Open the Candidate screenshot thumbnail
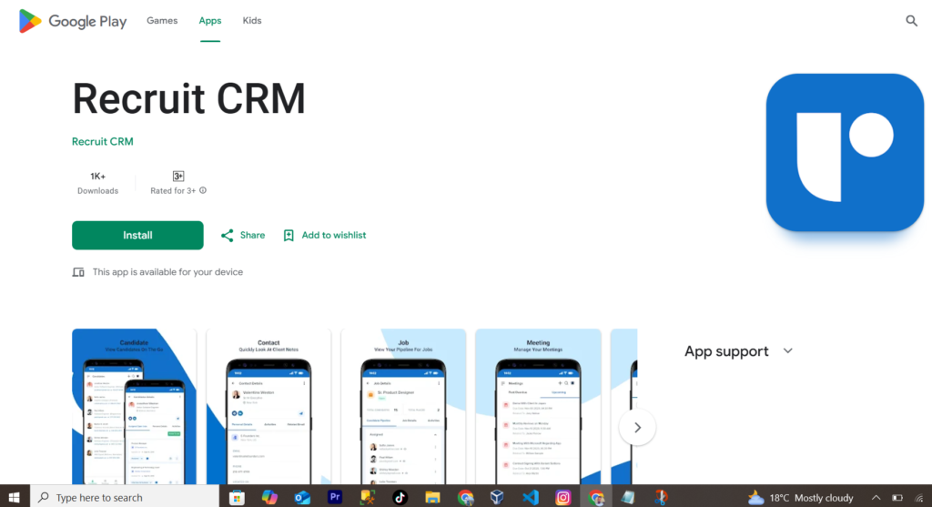932x507 pixels. [134, 407]
